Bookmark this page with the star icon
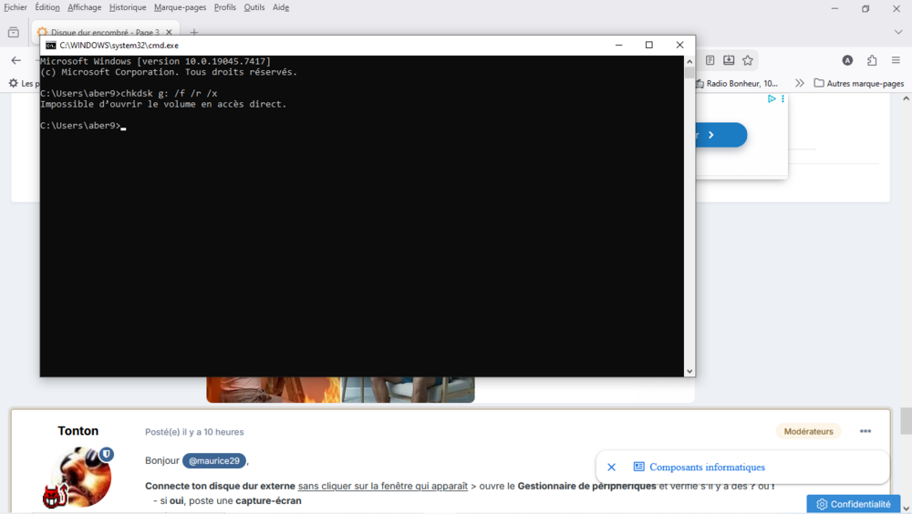Viewport: 912px width, 514px height. [x=748, y=60]
